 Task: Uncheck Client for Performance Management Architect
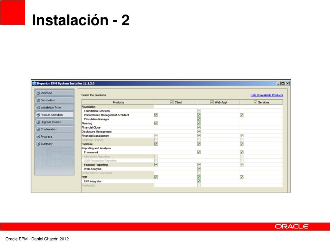(x=156, y=115)
